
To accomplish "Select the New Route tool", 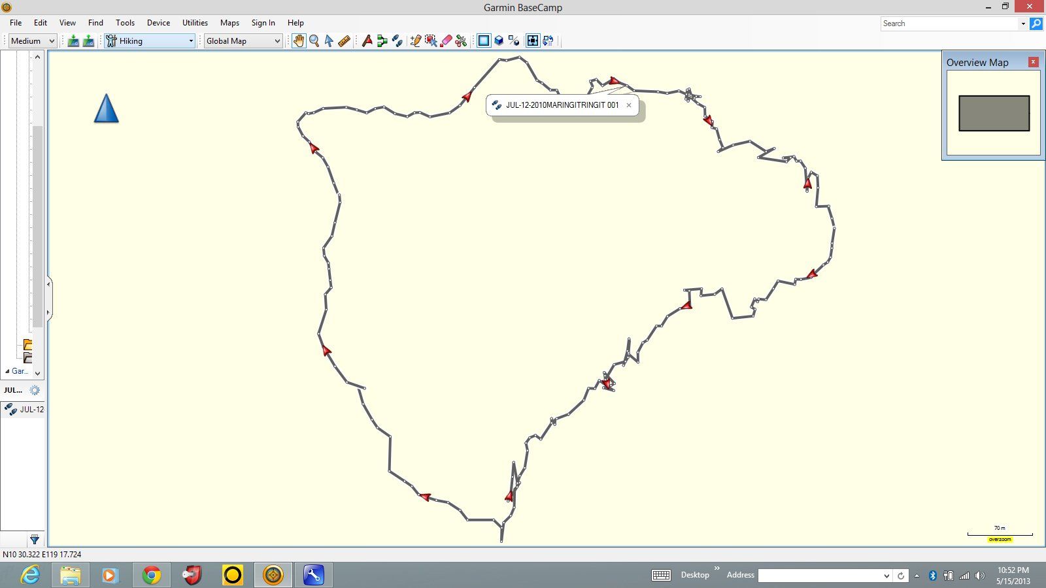I will (382, 41).
